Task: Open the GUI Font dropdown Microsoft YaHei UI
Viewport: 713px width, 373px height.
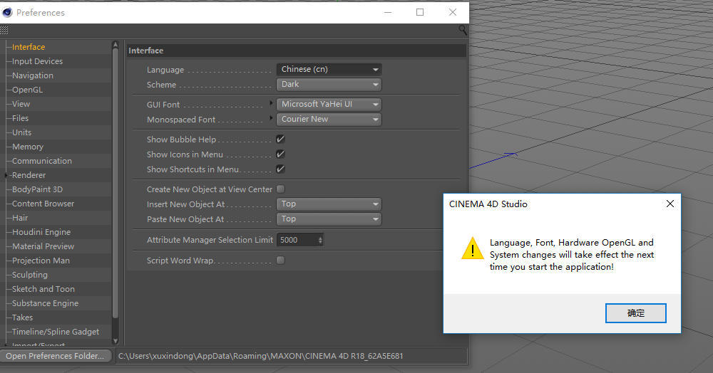Action: (329, 105)
